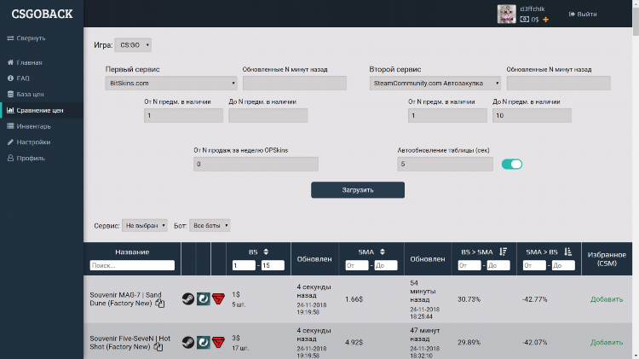Focus first service От N предм. field

pos(183,115)
